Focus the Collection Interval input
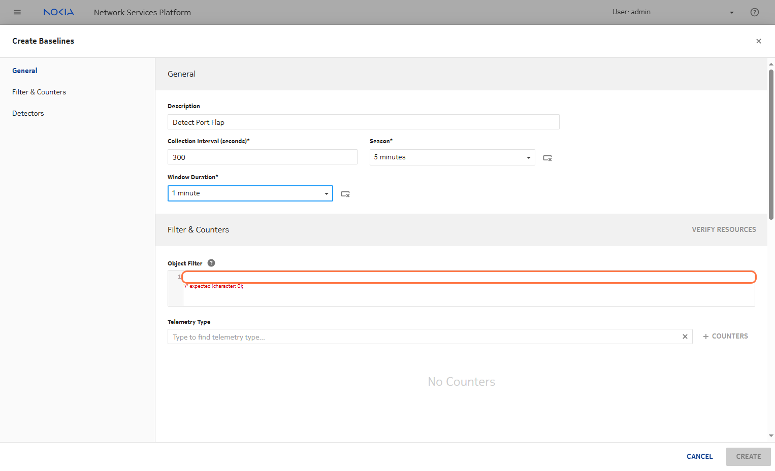The image size is (775, 471). (x=262, y=157)
